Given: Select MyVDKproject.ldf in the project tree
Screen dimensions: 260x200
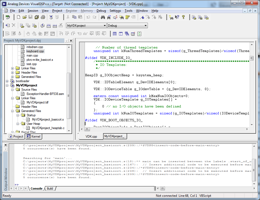Looking at the screenshot, I should [x=37, y=102].
